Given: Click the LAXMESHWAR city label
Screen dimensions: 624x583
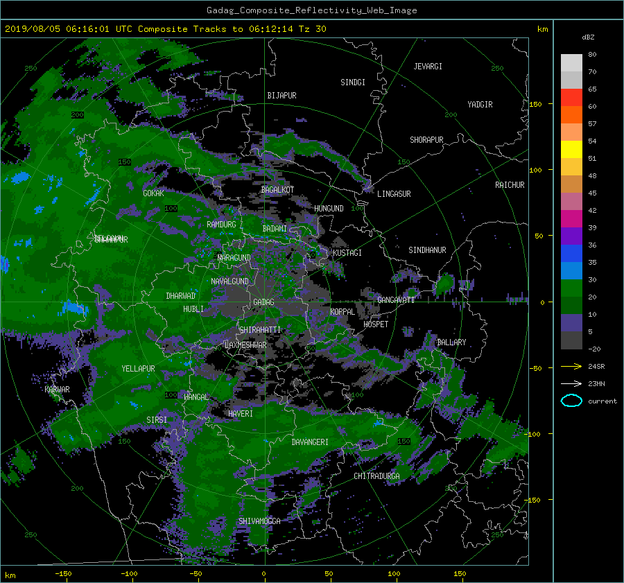Looking at the screenshot, I should [x=245, y=345].
